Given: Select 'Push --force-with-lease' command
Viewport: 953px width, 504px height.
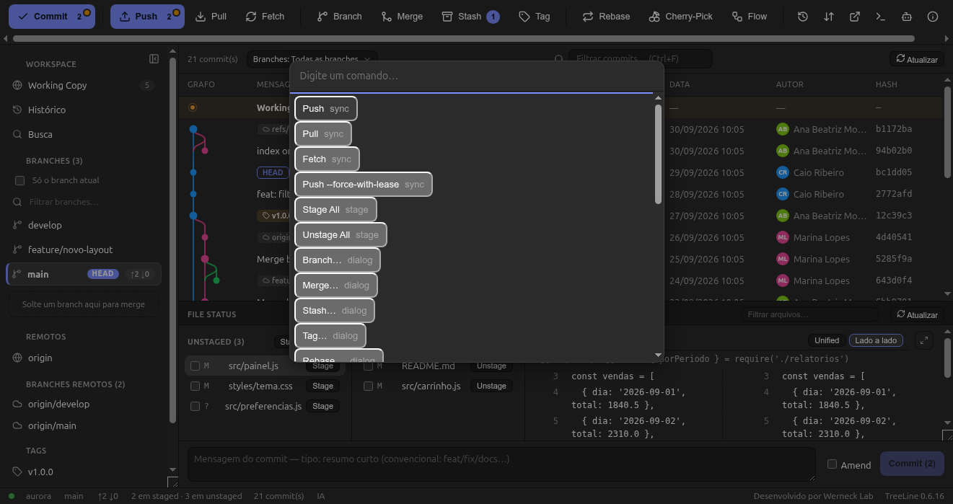Looking at the screenshot, I should pyautogui.click(x=364, y=185).
